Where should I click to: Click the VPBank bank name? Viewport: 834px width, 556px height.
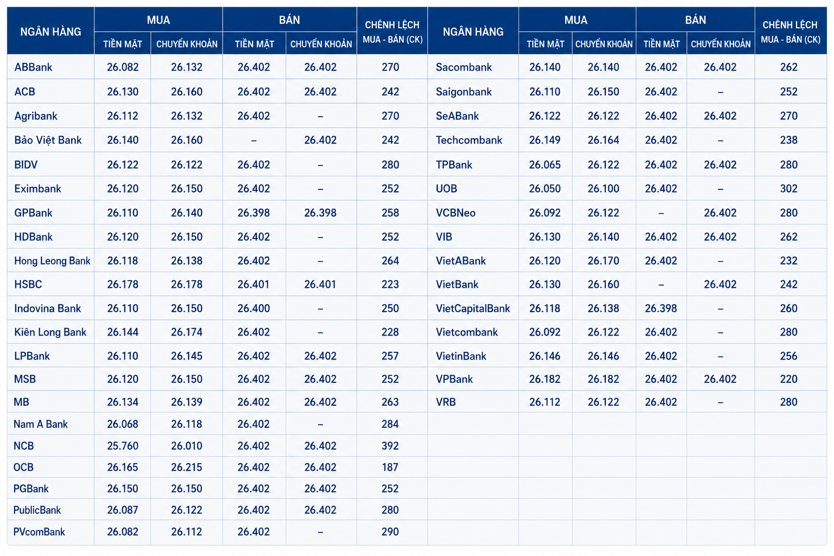(x=454, y=379)
